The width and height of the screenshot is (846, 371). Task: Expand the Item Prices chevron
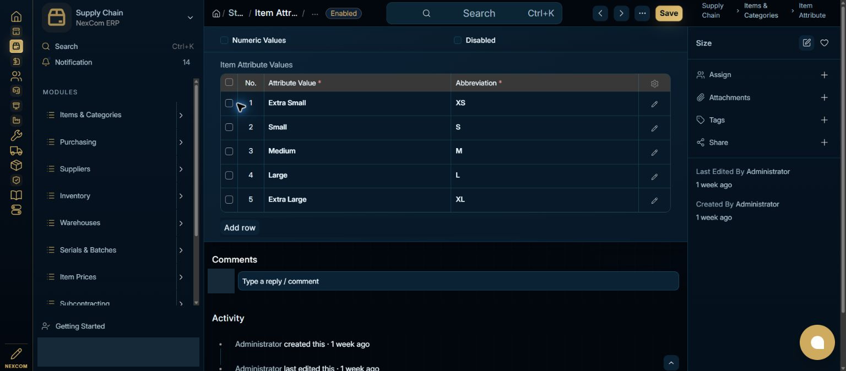click(x=181, y=277)
